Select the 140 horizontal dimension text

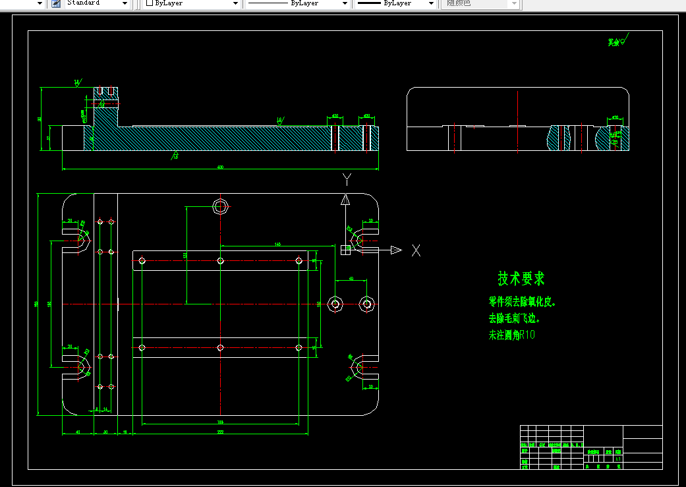pos(277,244)
